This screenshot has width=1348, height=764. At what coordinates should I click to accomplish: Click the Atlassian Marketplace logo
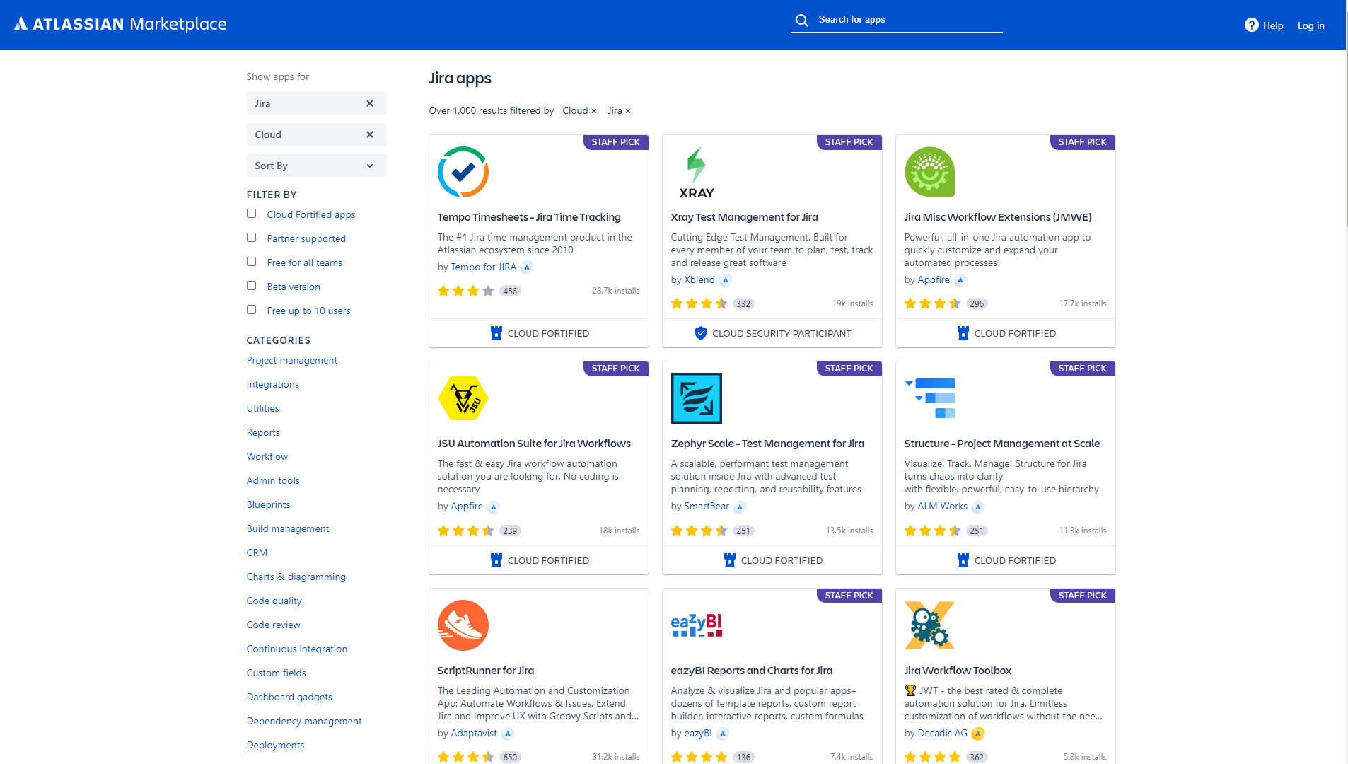click(x=120, y=24)
